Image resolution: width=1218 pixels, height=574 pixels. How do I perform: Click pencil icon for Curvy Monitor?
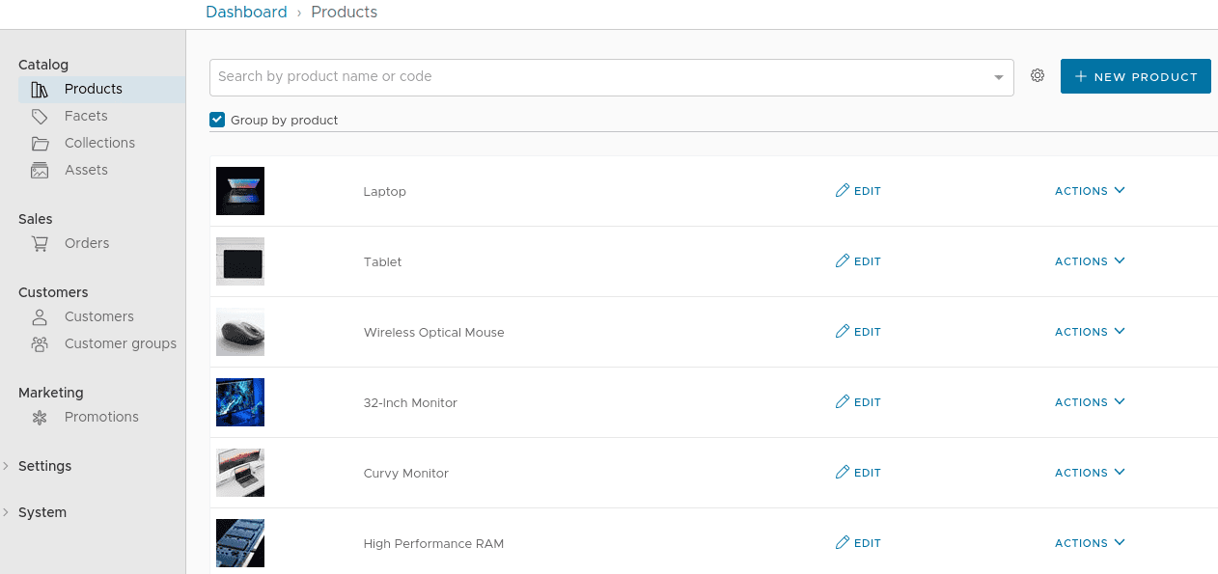click(843, 472)
